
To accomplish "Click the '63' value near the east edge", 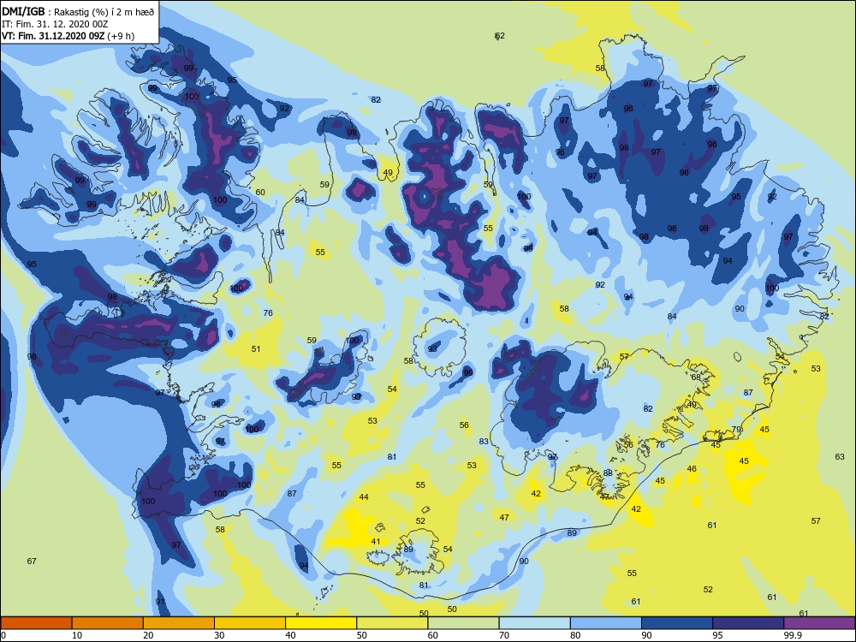I will coord(840,456).
